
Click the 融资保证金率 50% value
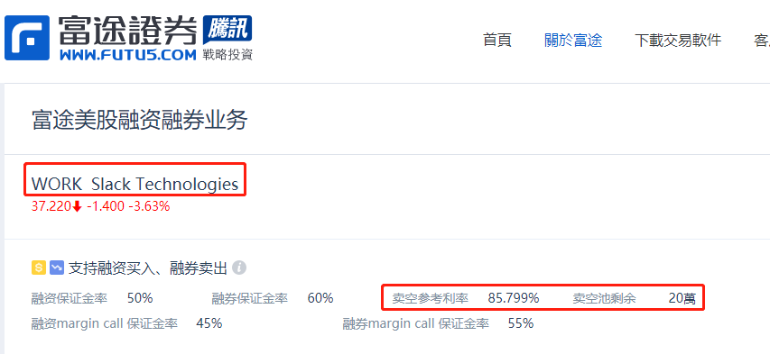click(x=140, y=297)
